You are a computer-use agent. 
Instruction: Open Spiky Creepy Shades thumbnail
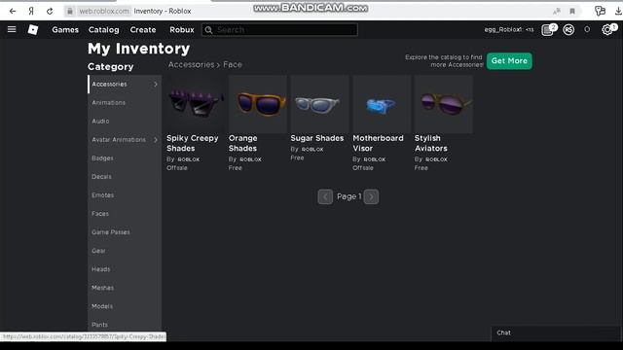(196, 104)
